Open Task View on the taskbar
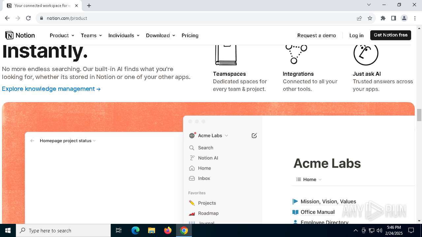 coord(119,230)
